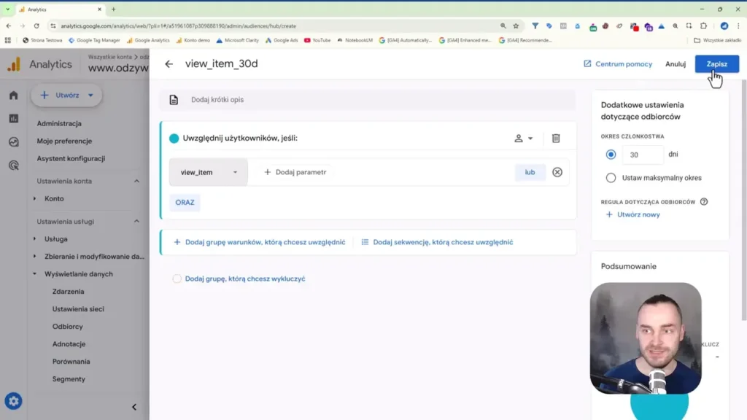Remove the view_item condition with X icon
This screenshot has width=747, height=420.
click(x=557, y=172)
